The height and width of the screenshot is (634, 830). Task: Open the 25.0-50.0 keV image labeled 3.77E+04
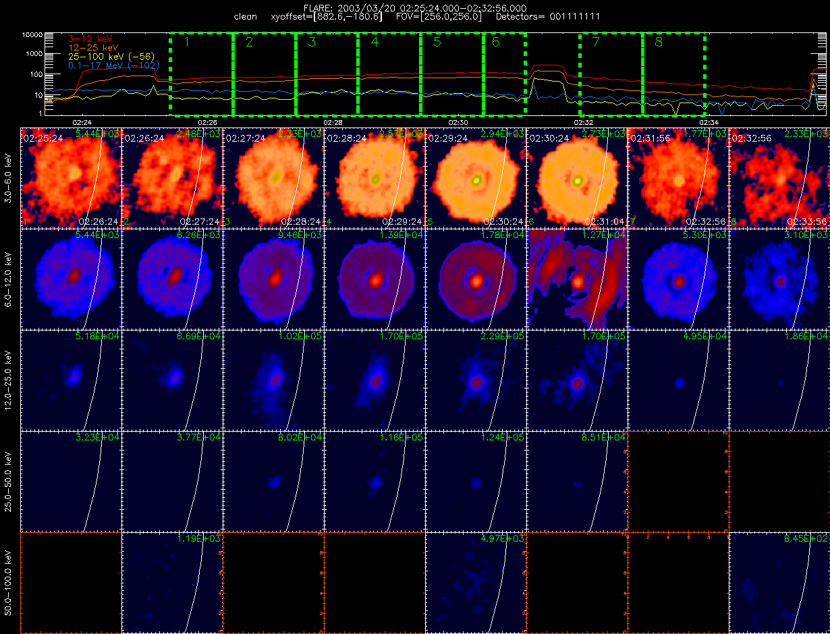point(173,481)
